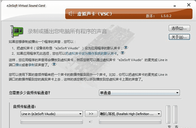Image resolution: width=196 pixels, height=128 pixels.
Task: Open the 选项(O)... options dialog
Action: (x=179, y=28)
